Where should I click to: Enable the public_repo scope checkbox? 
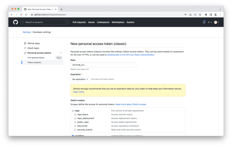tap(75, 122)
